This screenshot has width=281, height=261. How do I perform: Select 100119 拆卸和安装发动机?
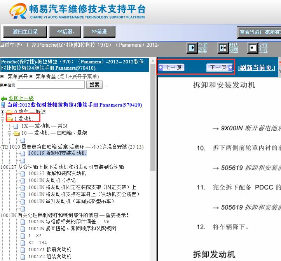pos(58,153)
